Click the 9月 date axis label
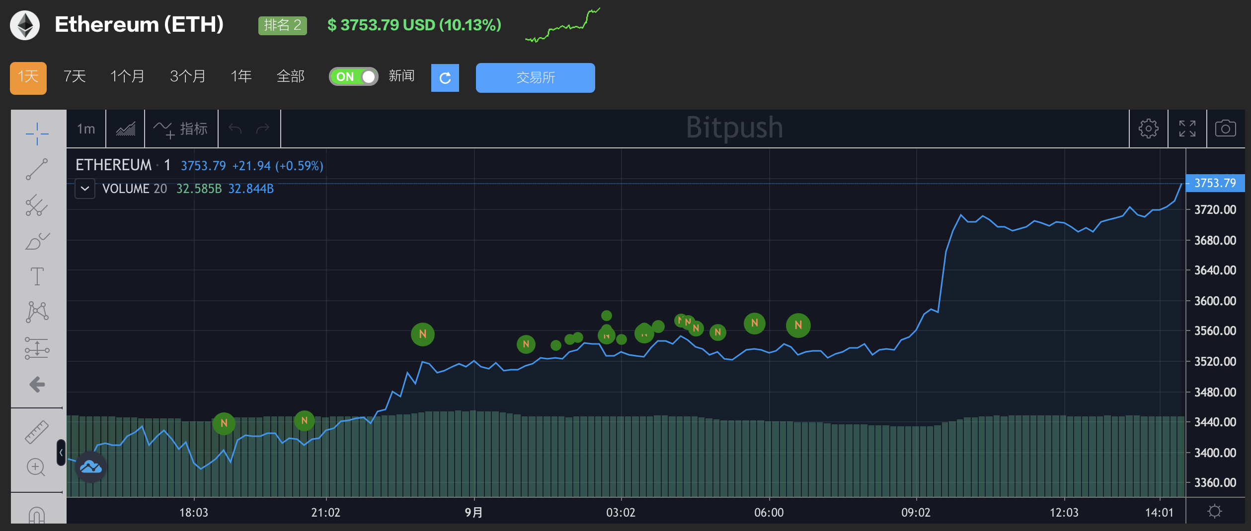The height and width of the screenshot is (531, 1251). (474, 513)
